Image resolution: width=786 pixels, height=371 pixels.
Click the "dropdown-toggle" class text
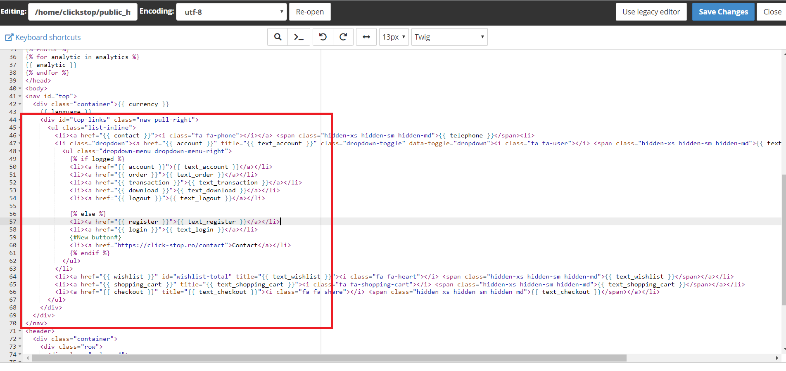(x=374, y=143)
